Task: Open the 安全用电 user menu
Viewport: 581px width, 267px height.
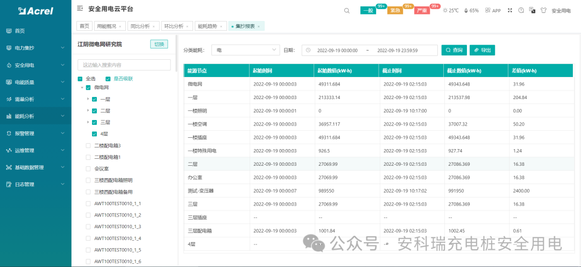Action: [x=561, y=11]
